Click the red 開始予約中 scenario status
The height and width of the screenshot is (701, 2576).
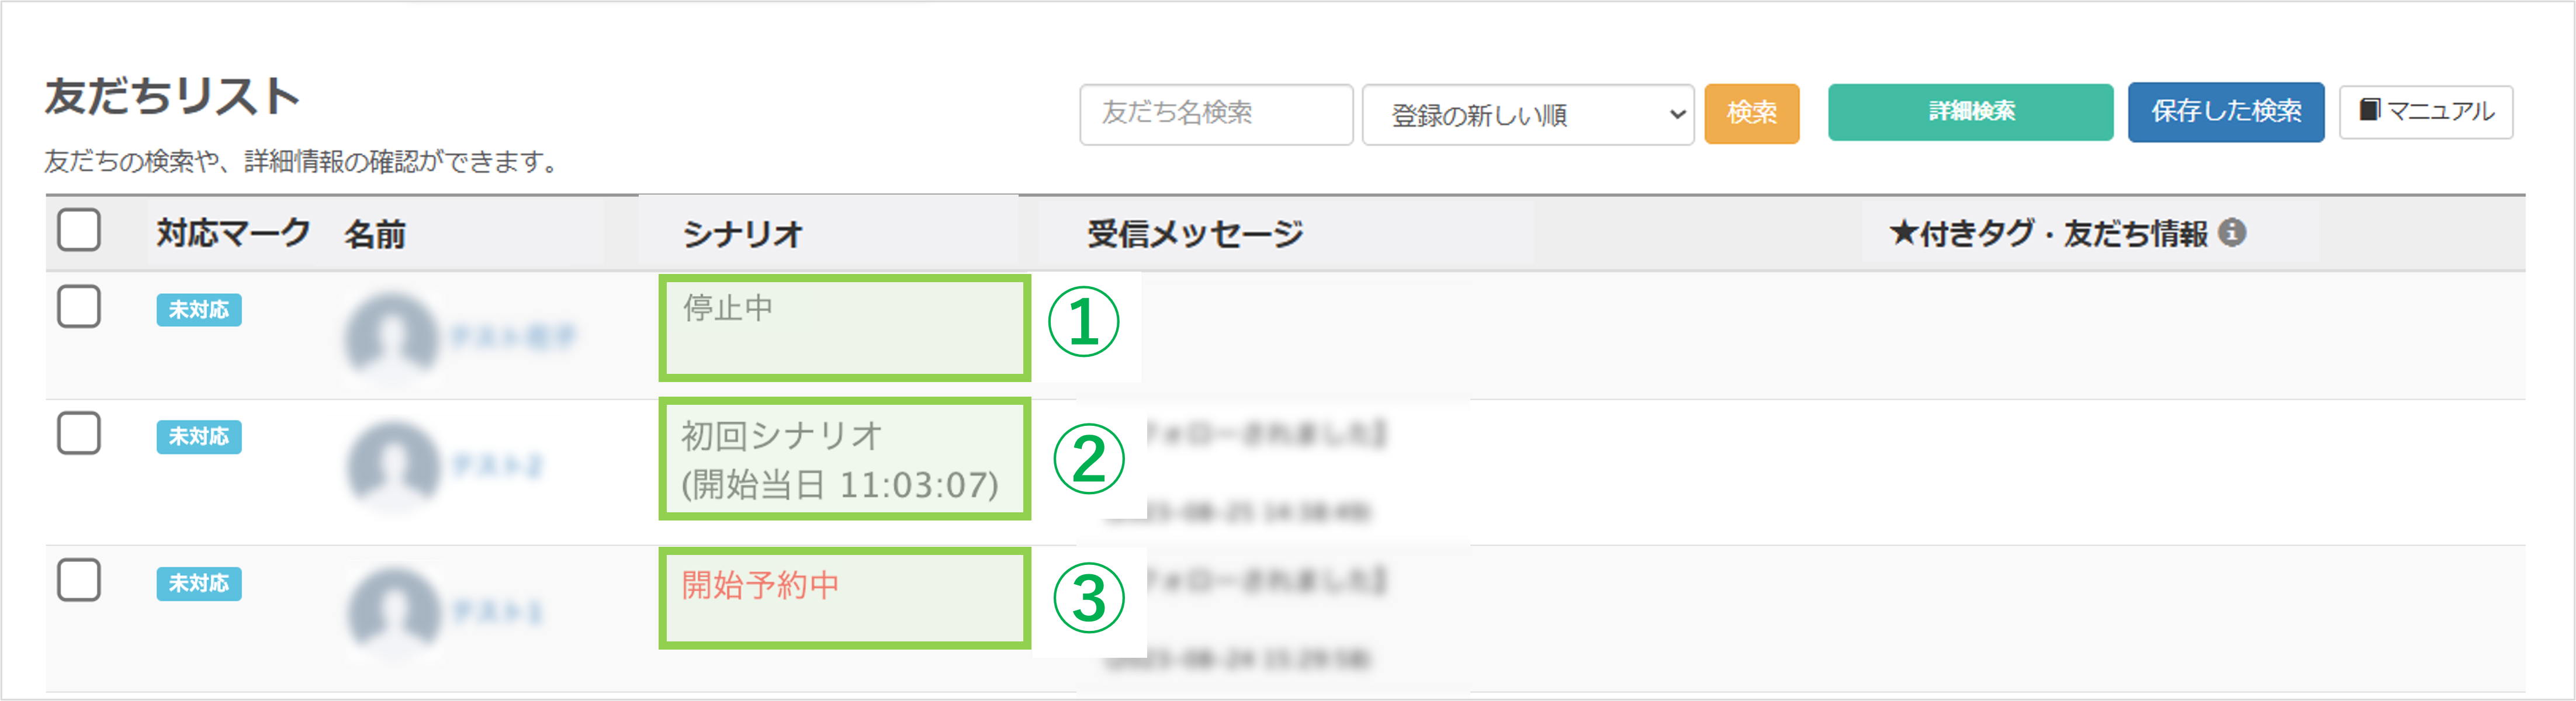coord(760,585)
